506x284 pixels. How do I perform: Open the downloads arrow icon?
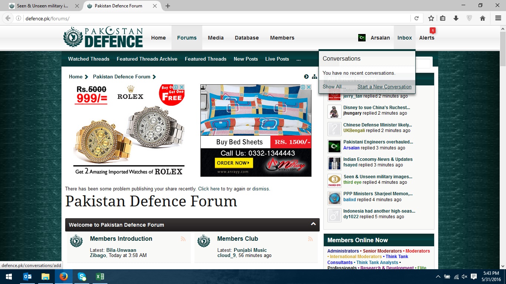[456, 18]
